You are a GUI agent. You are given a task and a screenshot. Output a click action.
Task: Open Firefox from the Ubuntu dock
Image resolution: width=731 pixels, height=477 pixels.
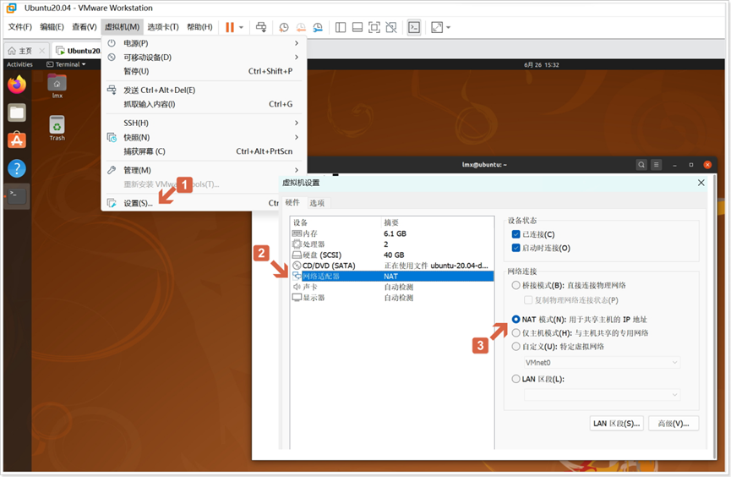click(17, 85)
